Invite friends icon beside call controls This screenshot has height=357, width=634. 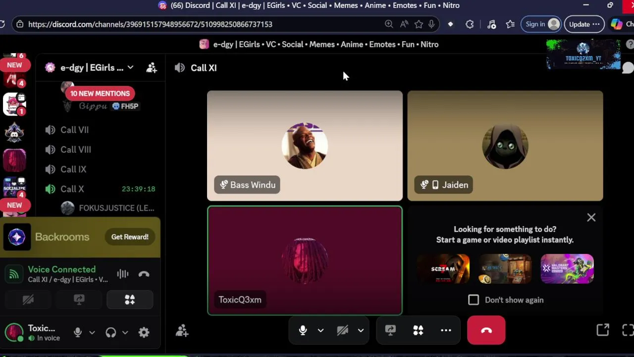[182, 331]
